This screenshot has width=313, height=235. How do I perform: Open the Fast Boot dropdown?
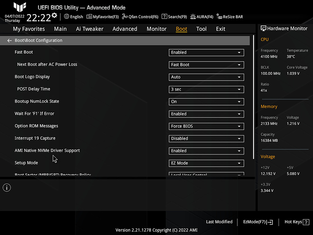206,52
